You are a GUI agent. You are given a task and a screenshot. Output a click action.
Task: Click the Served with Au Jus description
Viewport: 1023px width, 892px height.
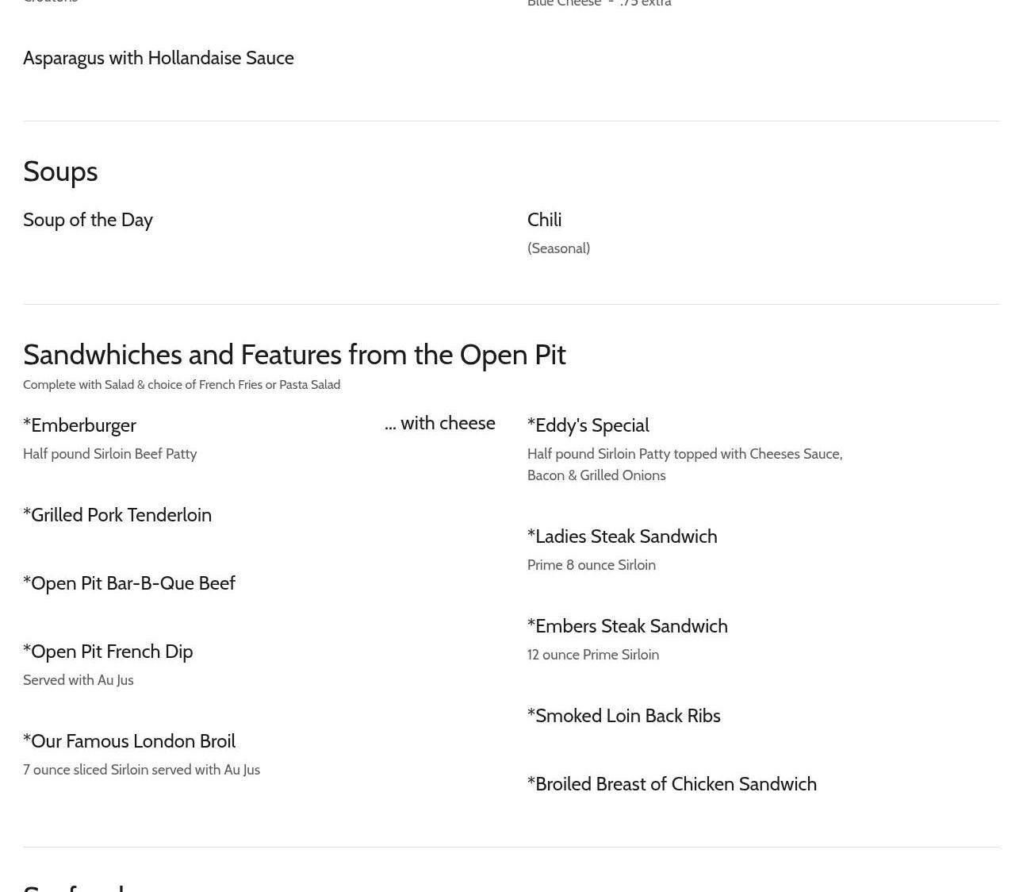[x=79, y=680]
